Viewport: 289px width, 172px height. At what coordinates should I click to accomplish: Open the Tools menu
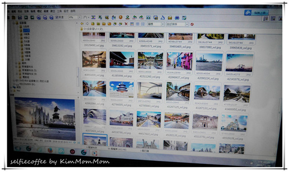point(59,11)
